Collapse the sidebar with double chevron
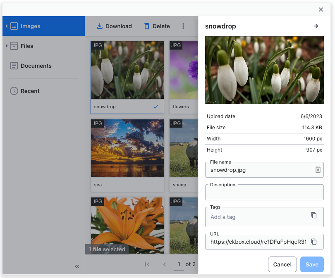 77,266
